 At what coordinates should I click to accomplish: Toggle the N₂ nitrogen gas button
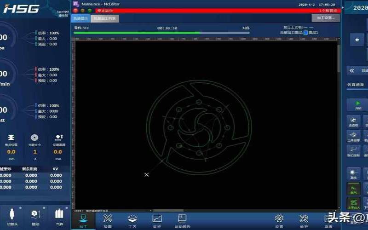tap(353, 189)
